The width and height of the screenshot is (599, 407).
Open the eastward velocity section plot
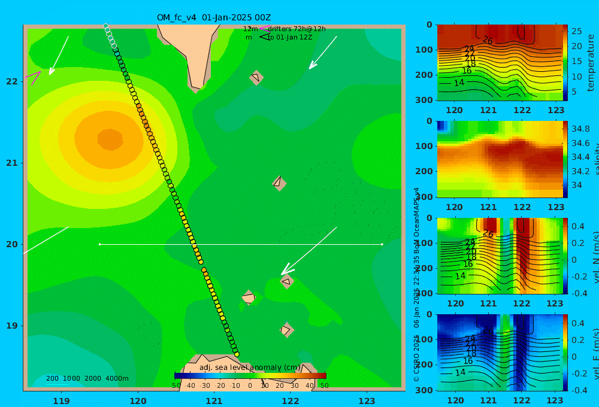pyautogui.click(x=500, y=353)
